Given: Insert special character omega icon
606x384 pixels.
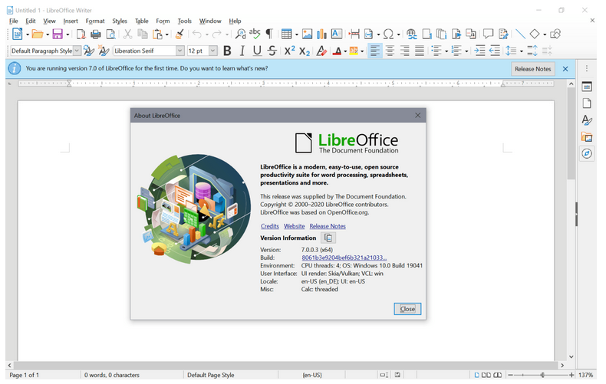Looking at the screenshot, I should pyautogui.click(x=388, y=34).
